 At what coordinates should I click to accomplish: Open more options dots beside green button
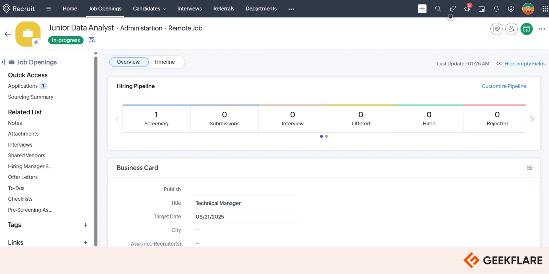542,29
